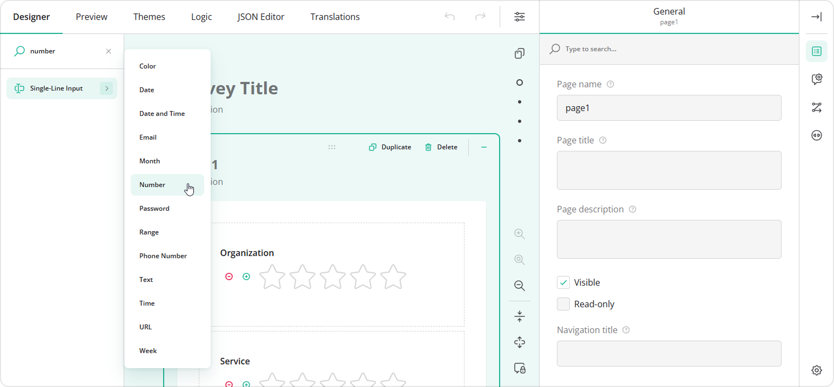
Task: Switch to the JSON Editor tab
Action: point(261,17)
